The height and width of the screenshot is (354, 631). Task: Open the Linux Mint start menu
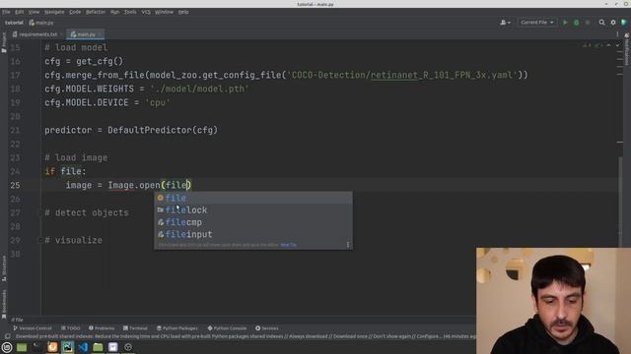tap(7, 347)
